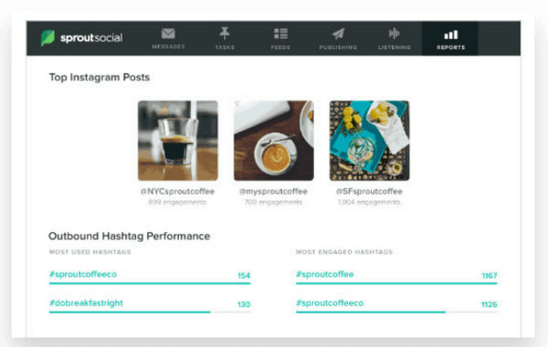Click the bar under most engaged #sproutcoffee

click(x=396, y=283)
